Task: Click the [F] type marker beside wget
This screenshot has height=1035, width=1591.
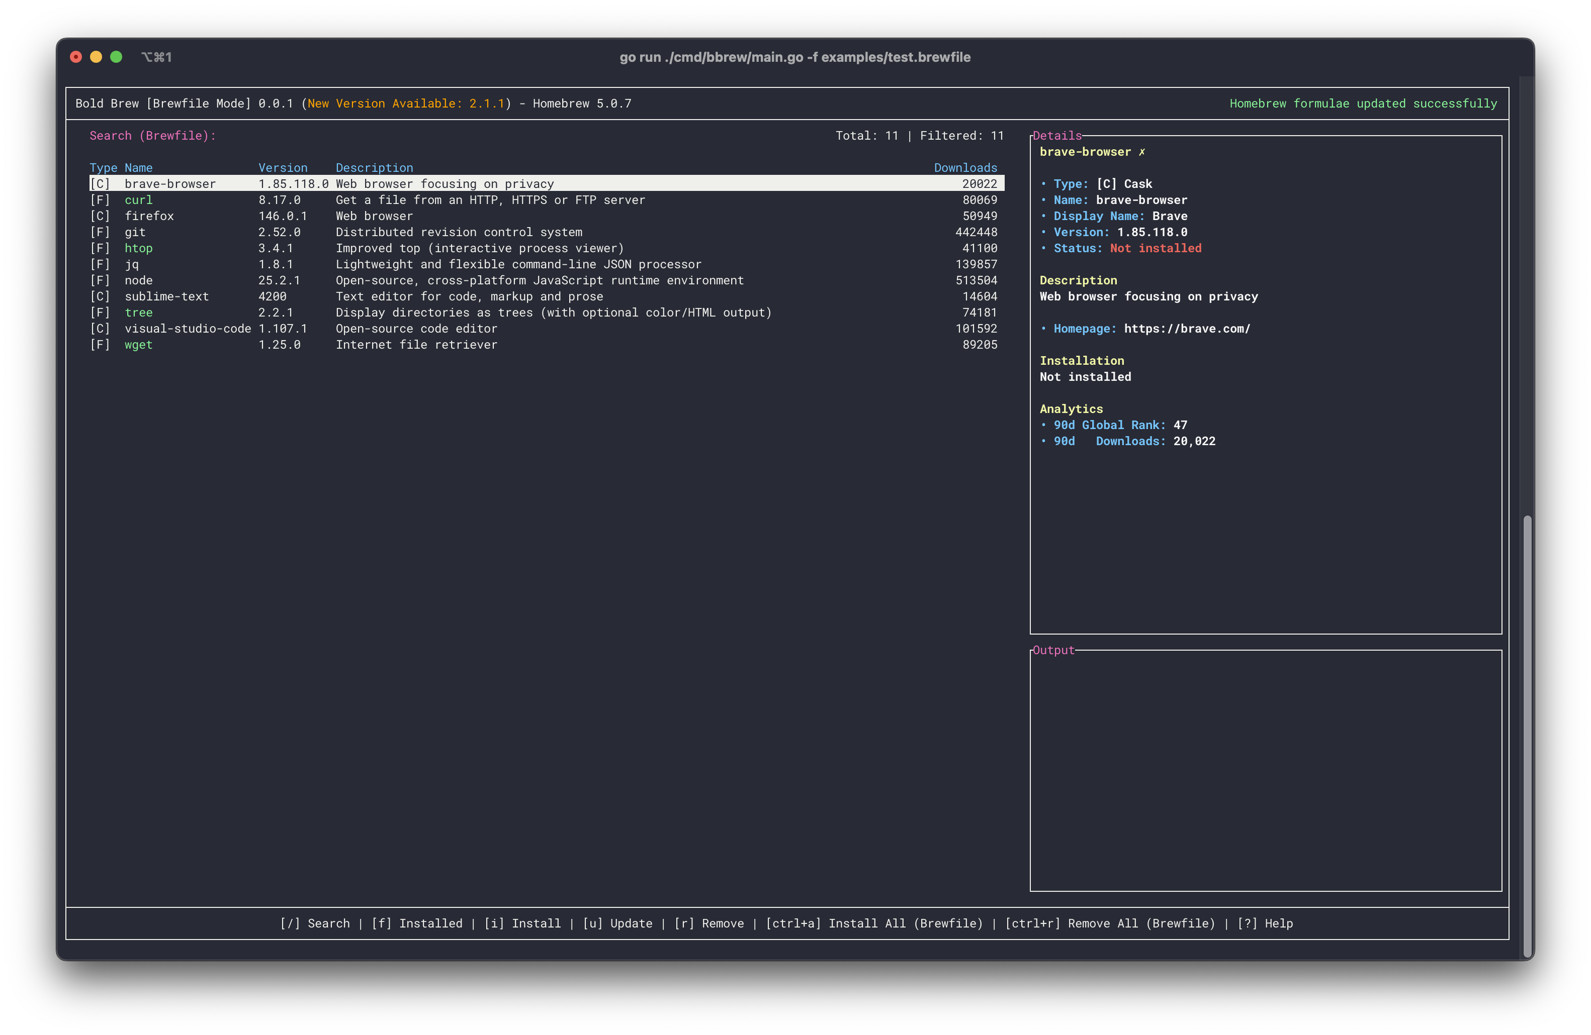Action: click(100, 345)
